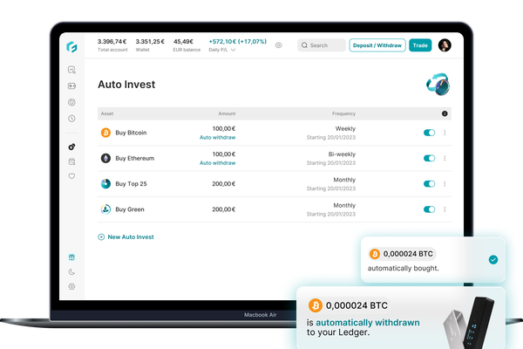This screenshot has height=349, width=523.
Task: Hide balances with the eye icon
Action: tap(278, 45)
